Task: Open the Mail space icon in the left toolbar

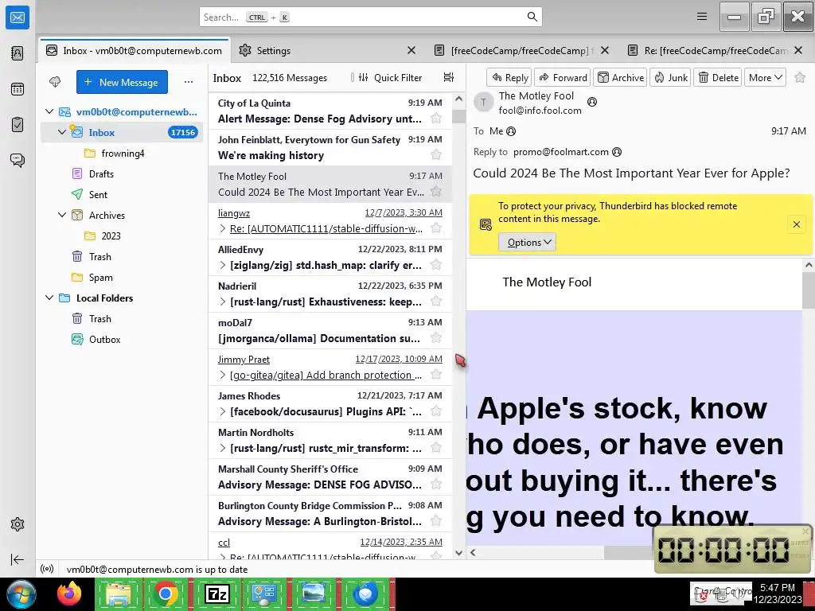Action: (18, 18)
